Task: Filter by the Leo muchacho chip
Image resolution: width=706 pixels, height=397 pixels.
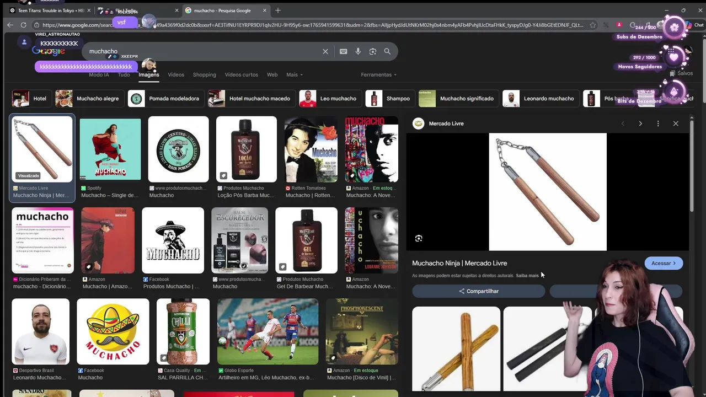Action: (330, 99)
